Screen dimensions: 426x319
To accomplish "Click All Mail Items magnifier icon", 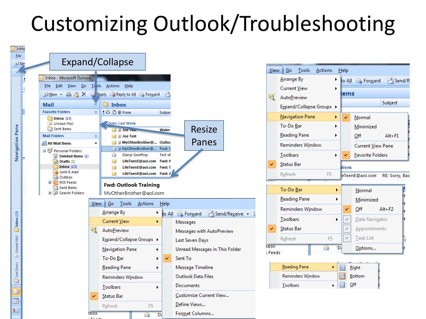I will [x=44, y=143].
